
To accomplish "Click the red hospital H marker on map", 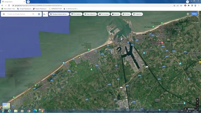I will point(162,43).
